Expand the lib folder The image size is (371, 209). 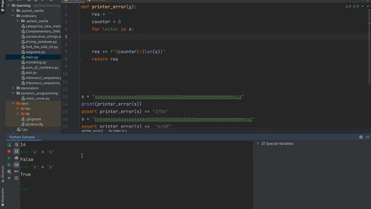17,114
